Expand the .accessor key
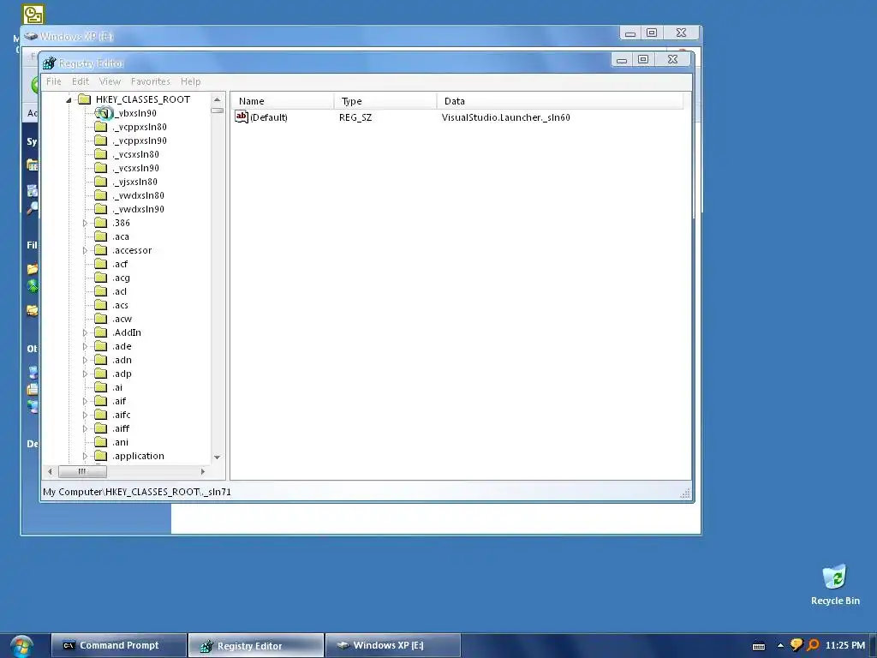 (85, 250)
